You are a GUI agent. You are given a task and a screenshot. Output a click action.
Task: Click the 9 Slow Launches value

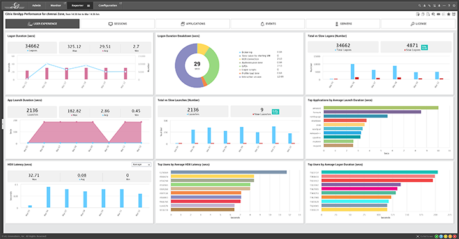(262, 110)
